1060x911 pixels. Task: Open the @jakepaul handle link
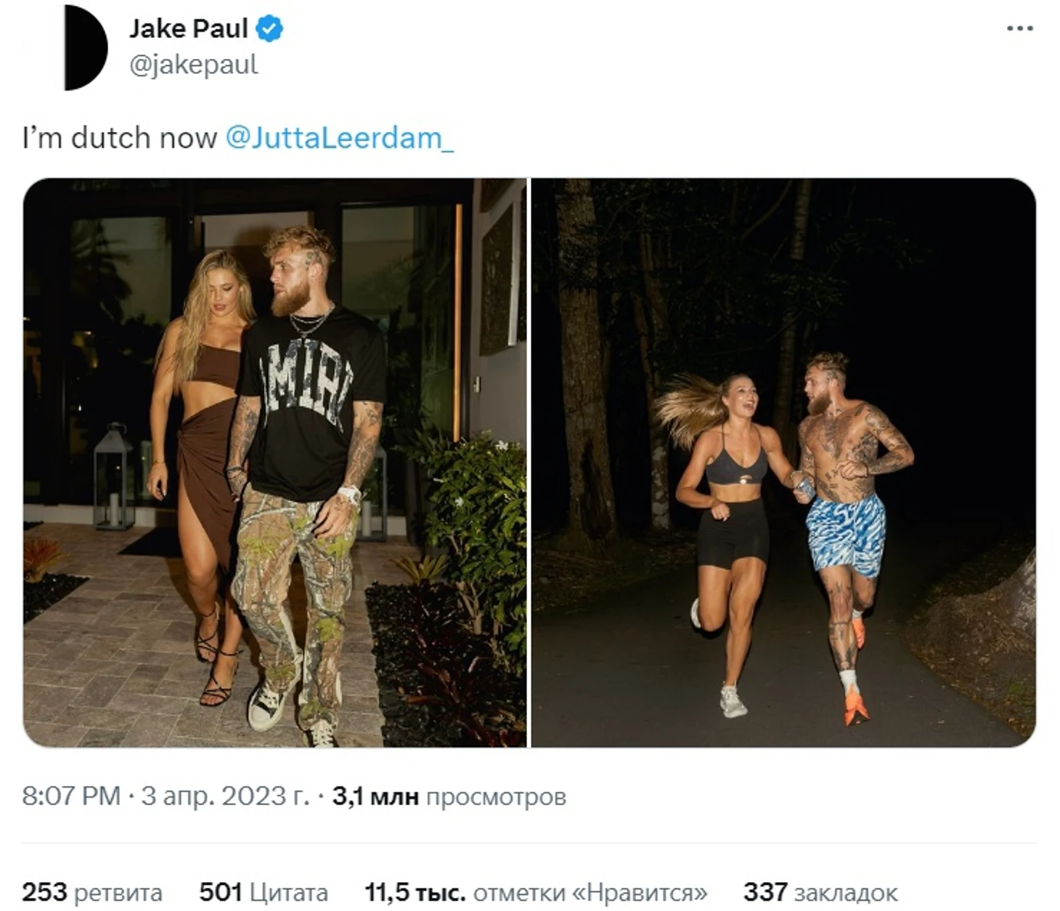(x=193, y=65)
